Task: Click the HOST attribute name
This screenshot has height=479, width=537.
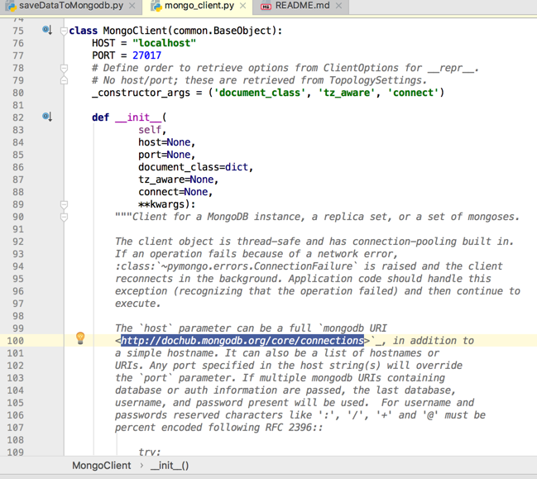Action: (x=103, y=43)
